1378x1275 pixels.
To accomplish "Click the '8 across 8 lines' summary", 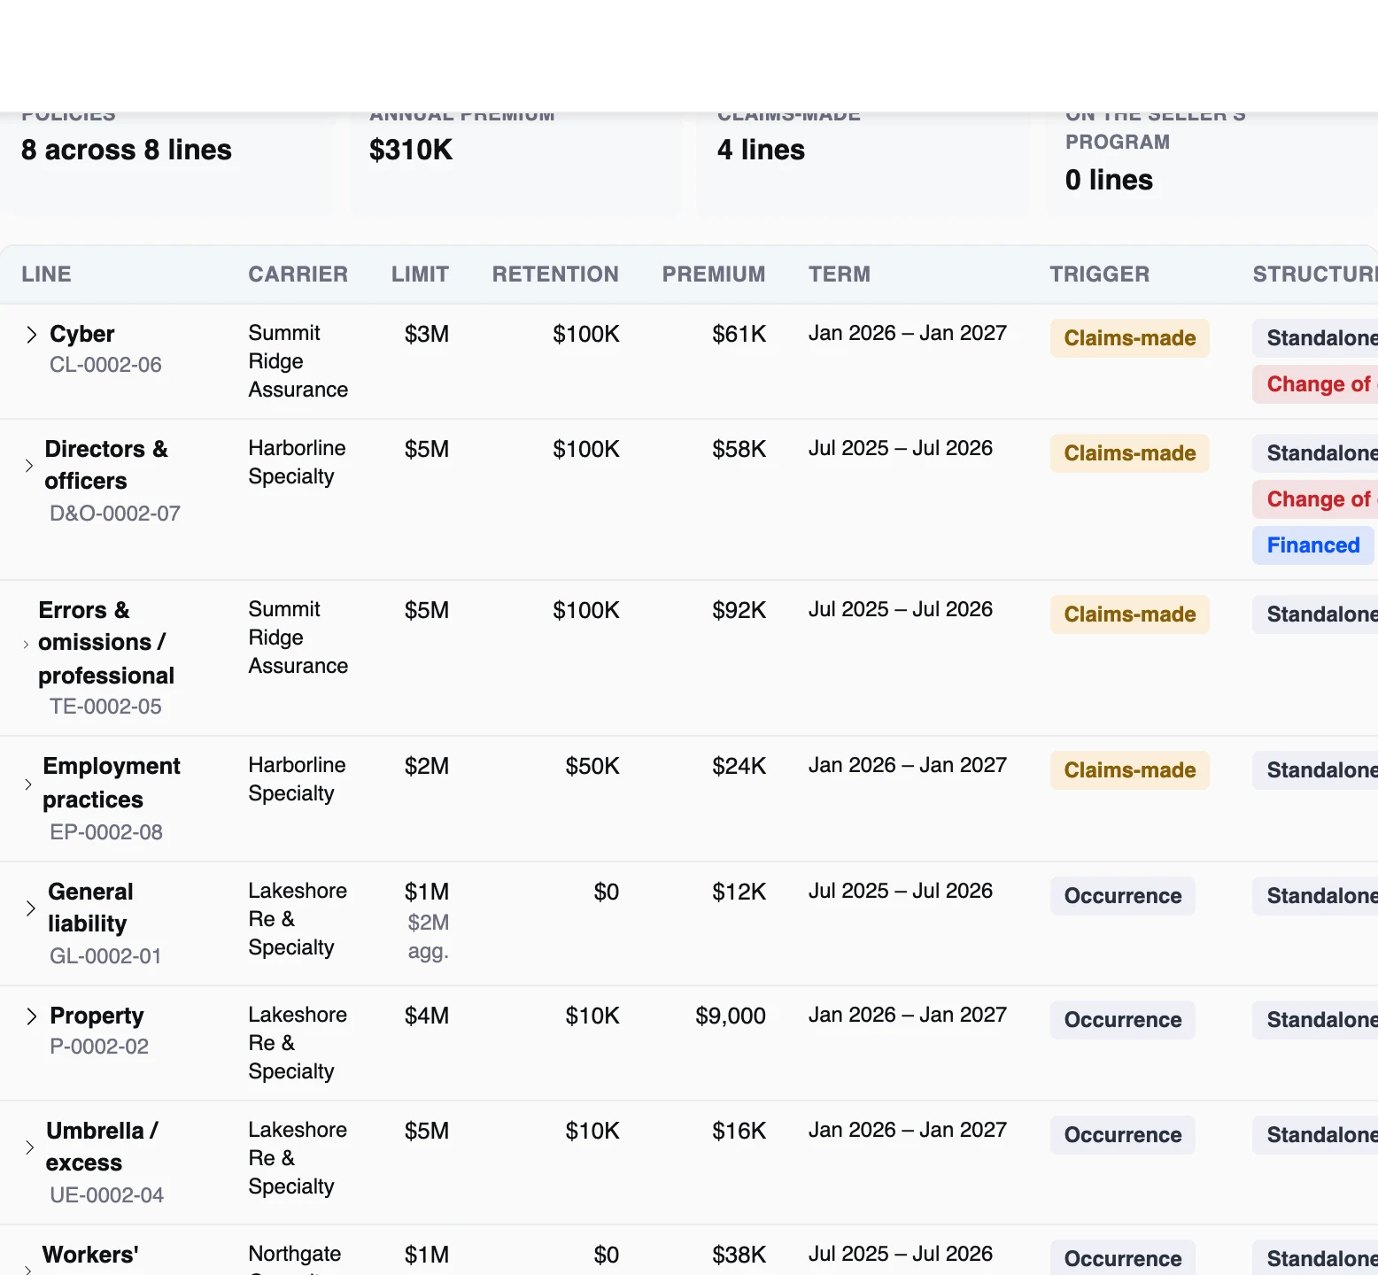I will point(127,150).
